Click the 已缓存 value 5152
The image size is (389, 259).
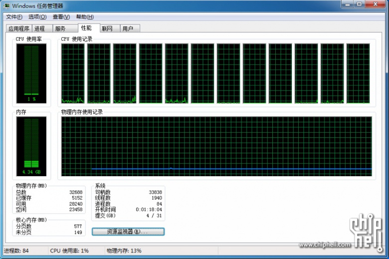[77, 198]
